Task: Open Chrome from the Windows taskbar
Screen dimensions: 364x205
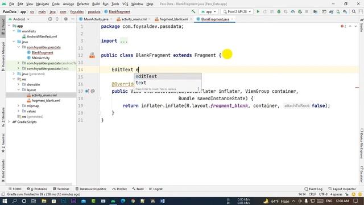Action: tap(133, 201)
